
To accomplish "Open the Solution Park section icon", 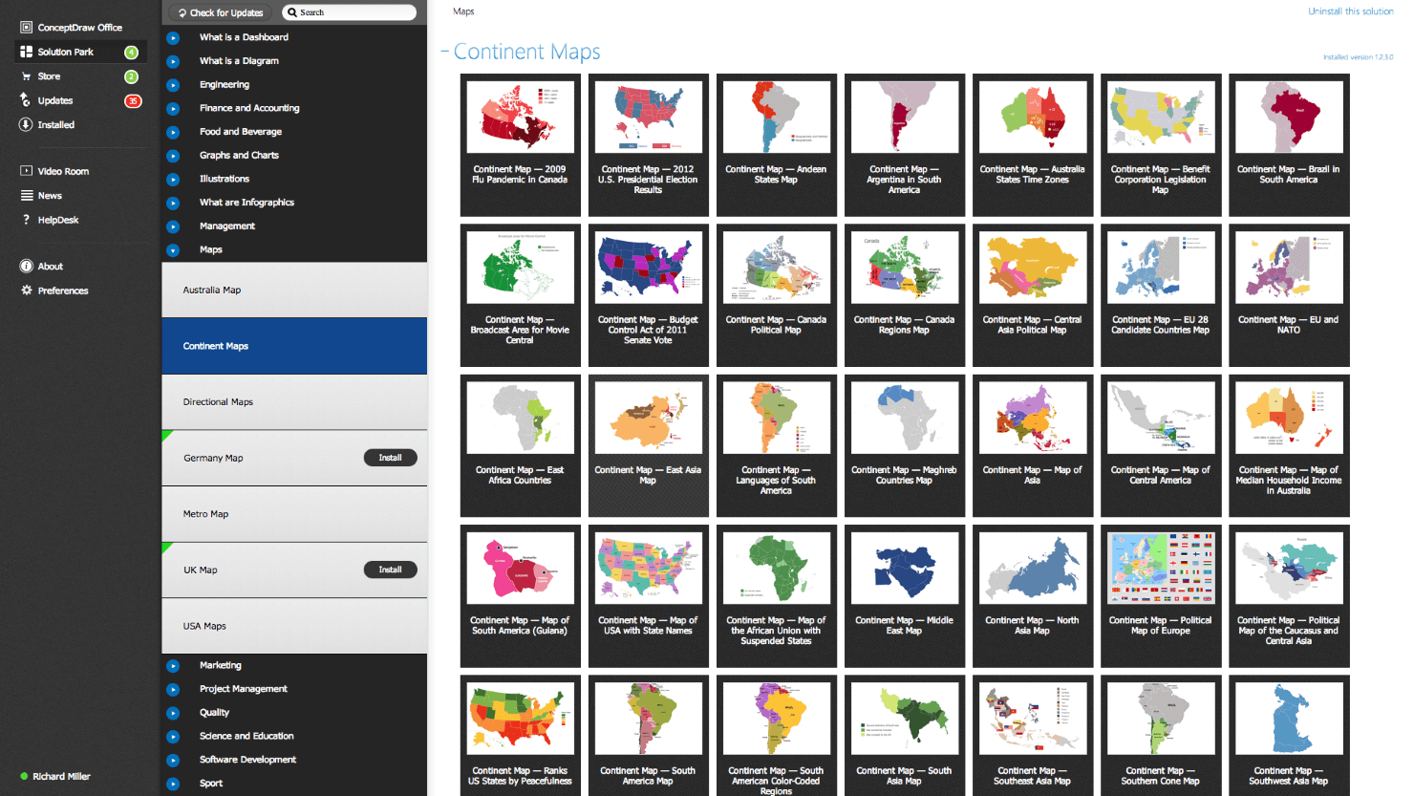I will click(26, 52).
